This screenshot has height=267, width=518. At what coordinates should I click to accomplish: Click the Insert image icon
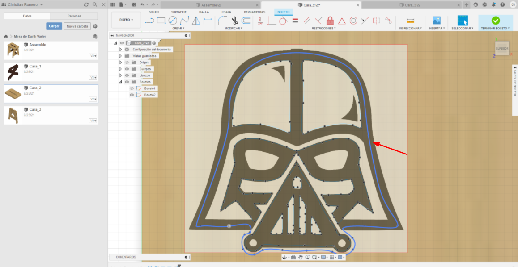(x=437, y=21)
